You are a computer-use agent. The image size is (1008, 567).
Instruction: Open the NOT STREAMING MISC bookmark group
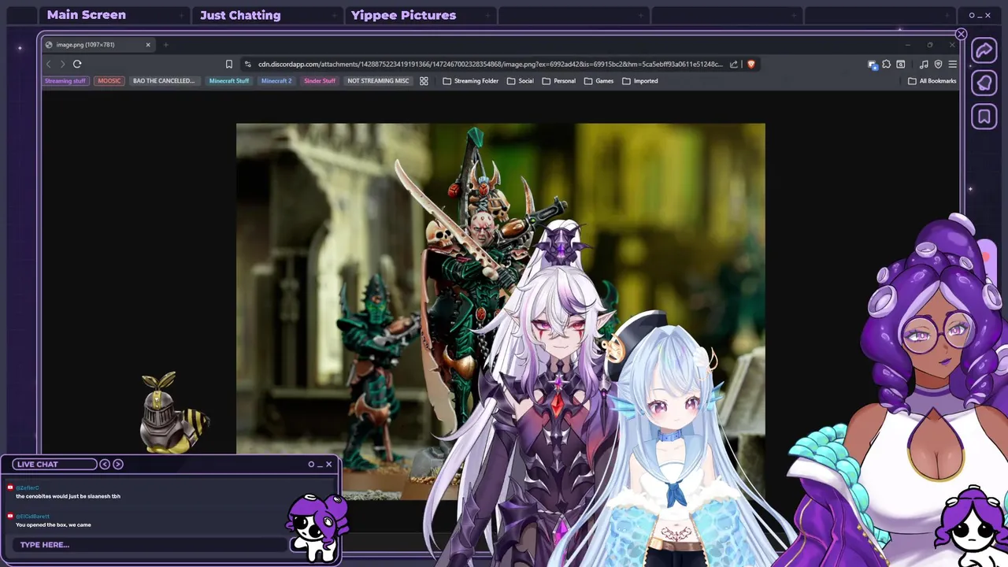(378, 80)
